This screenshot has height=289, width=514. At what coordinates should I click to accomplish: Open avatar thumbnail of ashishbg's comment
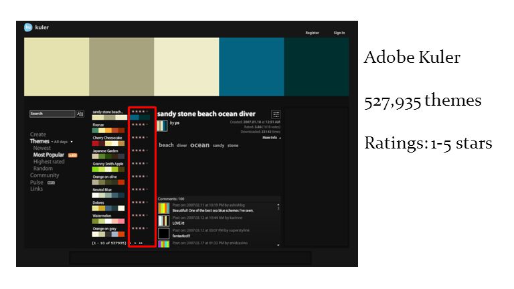click(163, 208)
